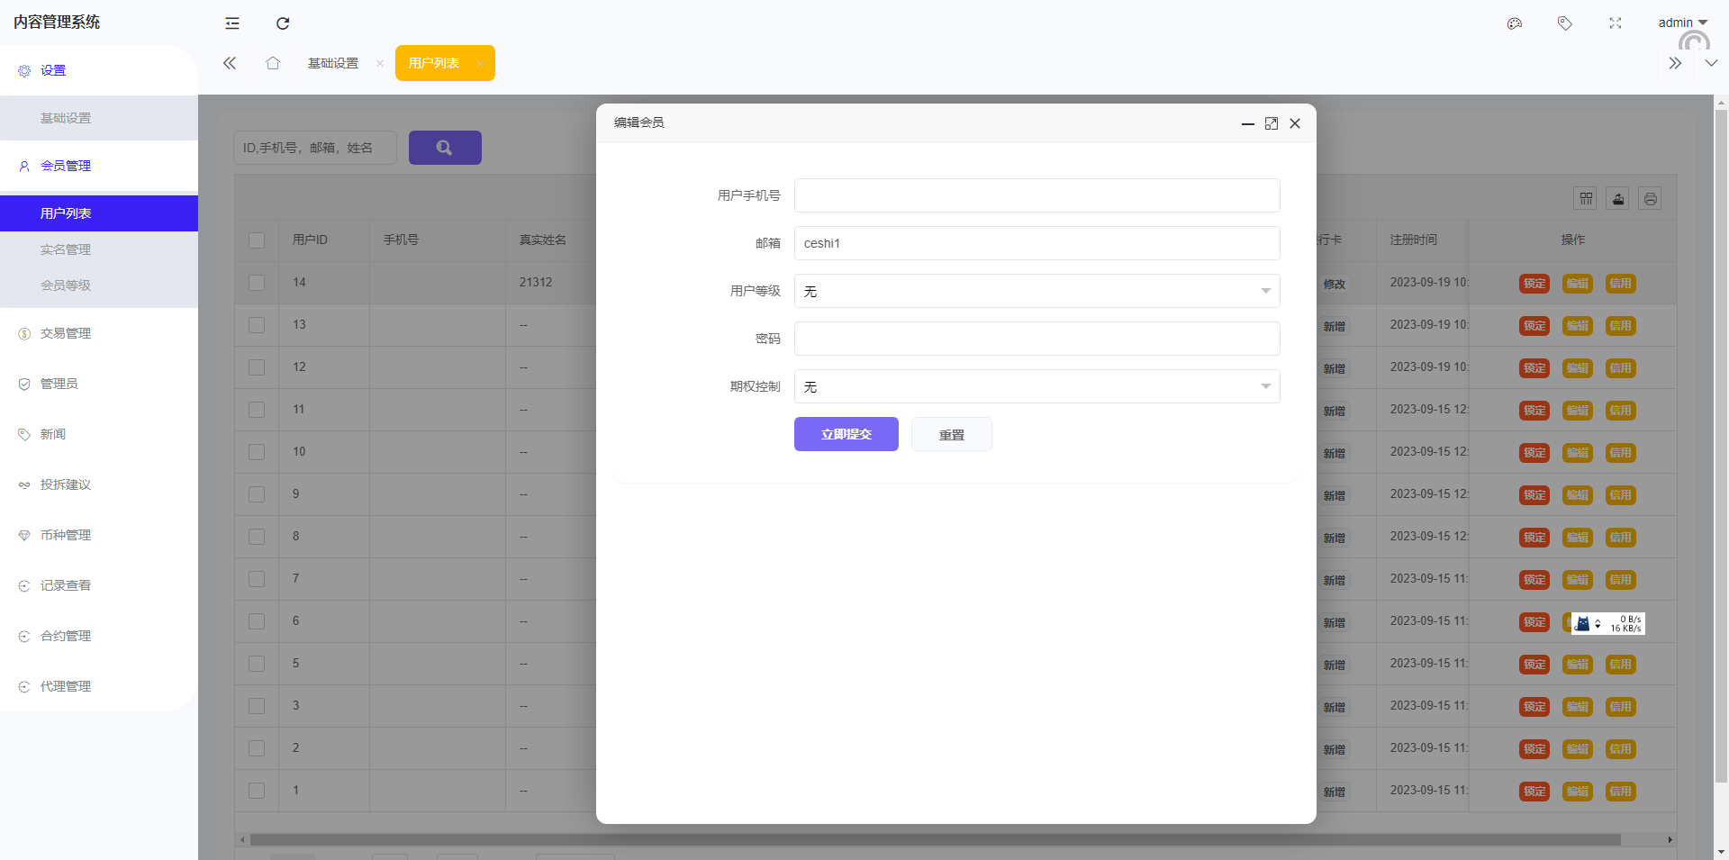Check the checkbox for user ID 14
The width and height of the screenshot is (1729, 860).
pos(257,283)
